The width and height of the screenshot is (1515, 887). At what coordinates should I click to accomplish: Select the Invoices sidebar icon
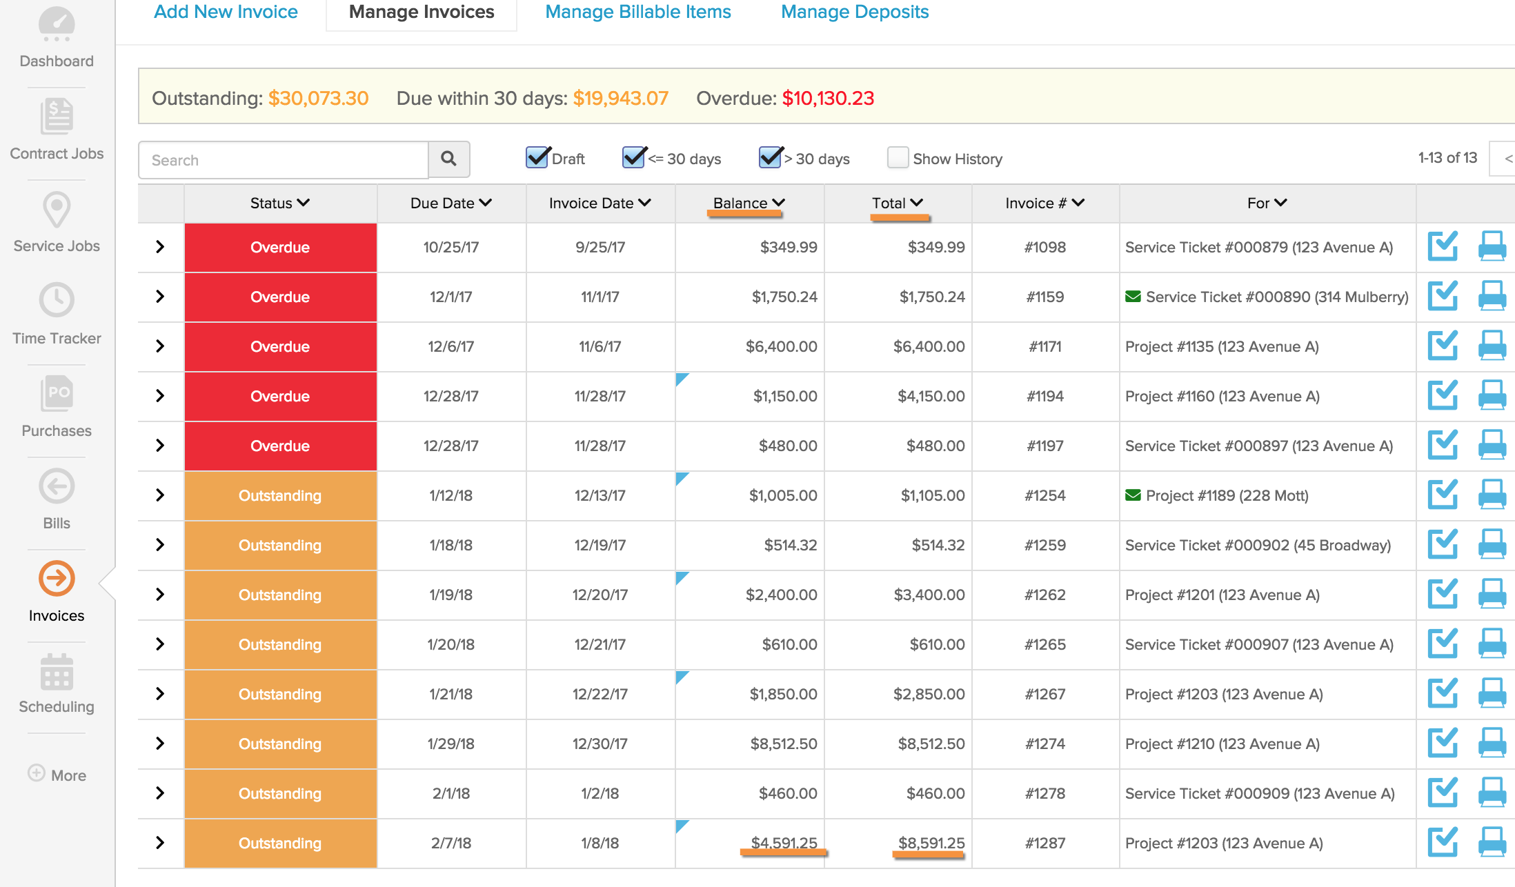[x=57, y=578]
